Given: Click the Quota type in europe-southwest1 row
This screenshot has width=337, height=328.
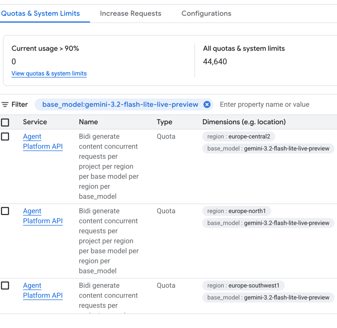Looking at the screenshot, I should click(x=166, y=286).
